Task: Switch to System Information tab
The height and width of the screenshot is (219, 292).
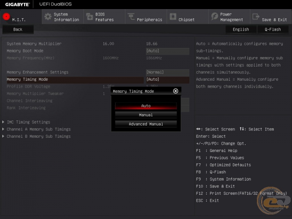Action: point(63,17)
